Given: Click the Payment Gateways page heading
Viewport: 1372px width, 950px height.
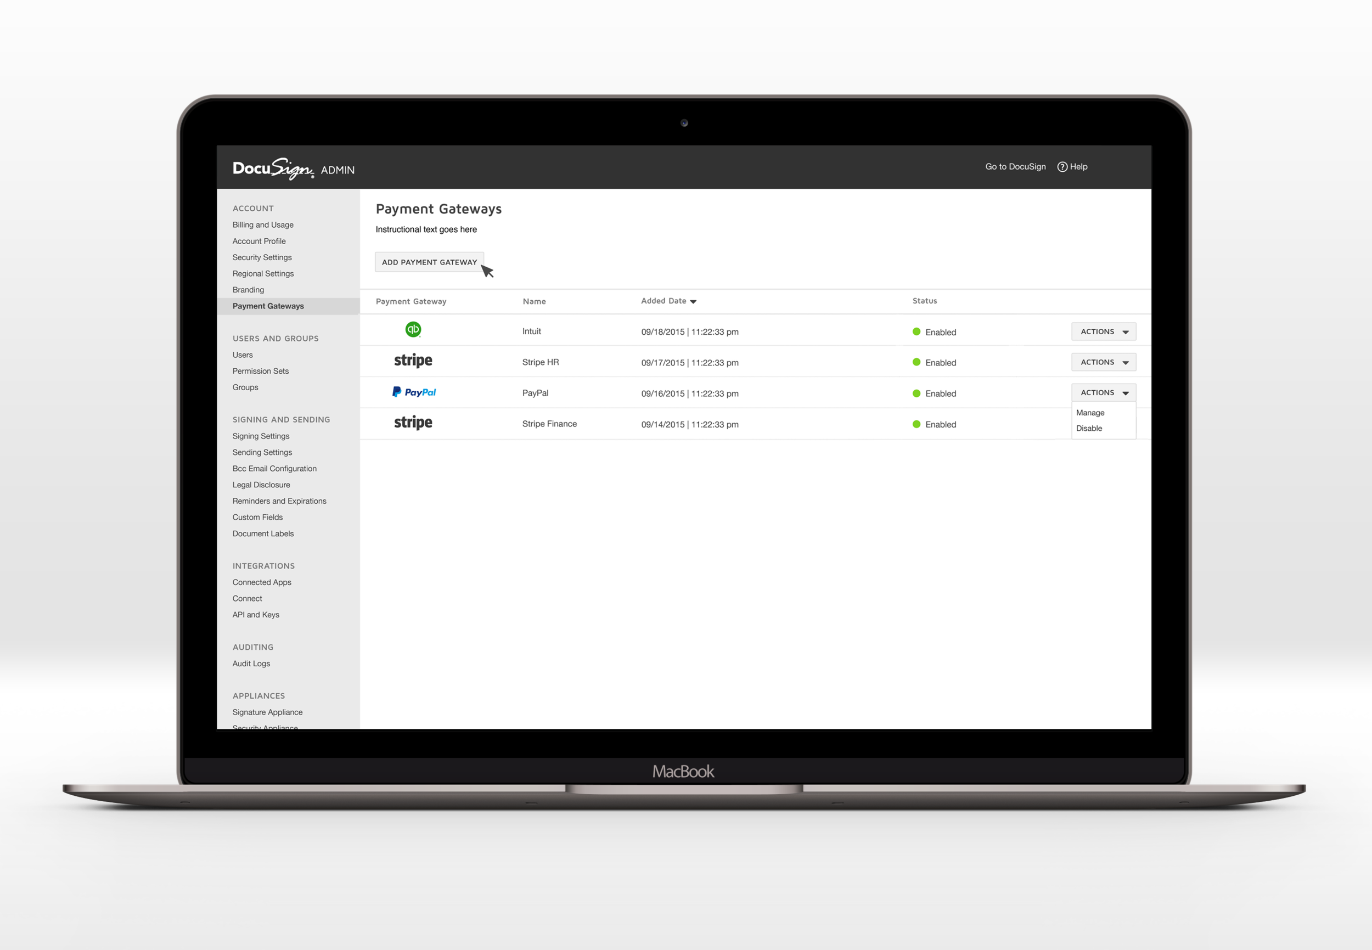Looking at the screenshot, I should tap(438, 209).
